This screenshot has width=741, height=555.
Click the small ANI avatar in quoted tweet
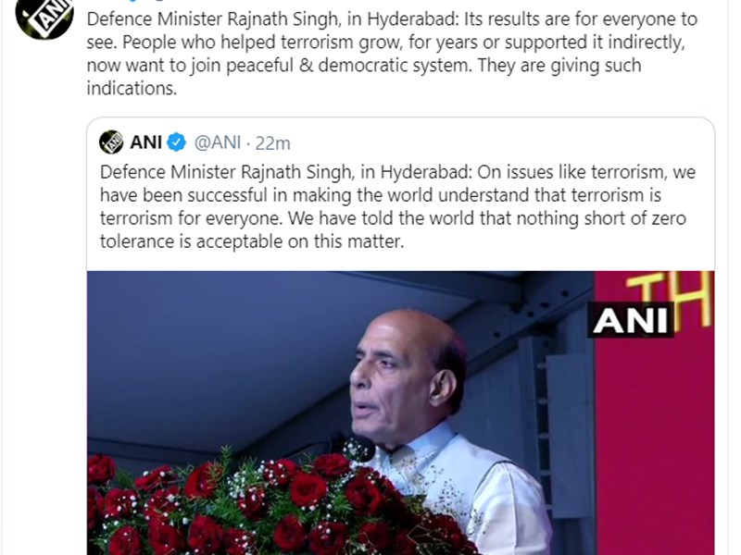coord(111,142)
